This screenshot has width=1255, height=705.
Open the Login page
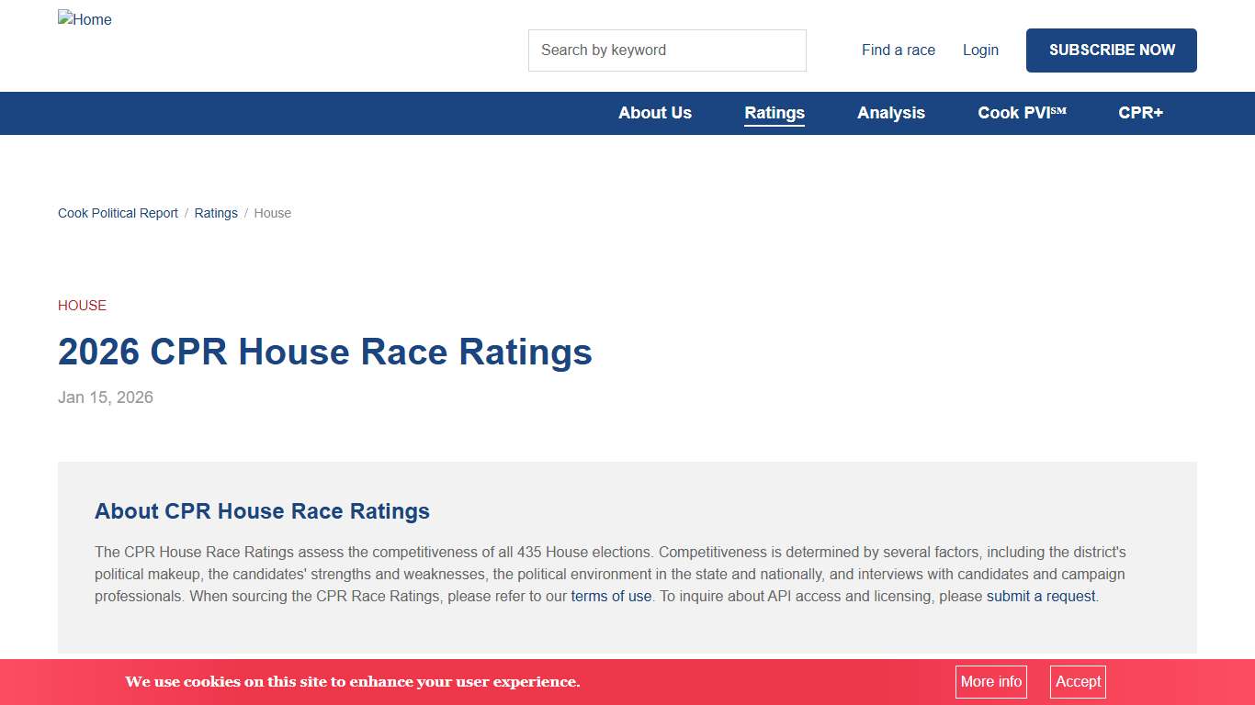click(980, 50)
